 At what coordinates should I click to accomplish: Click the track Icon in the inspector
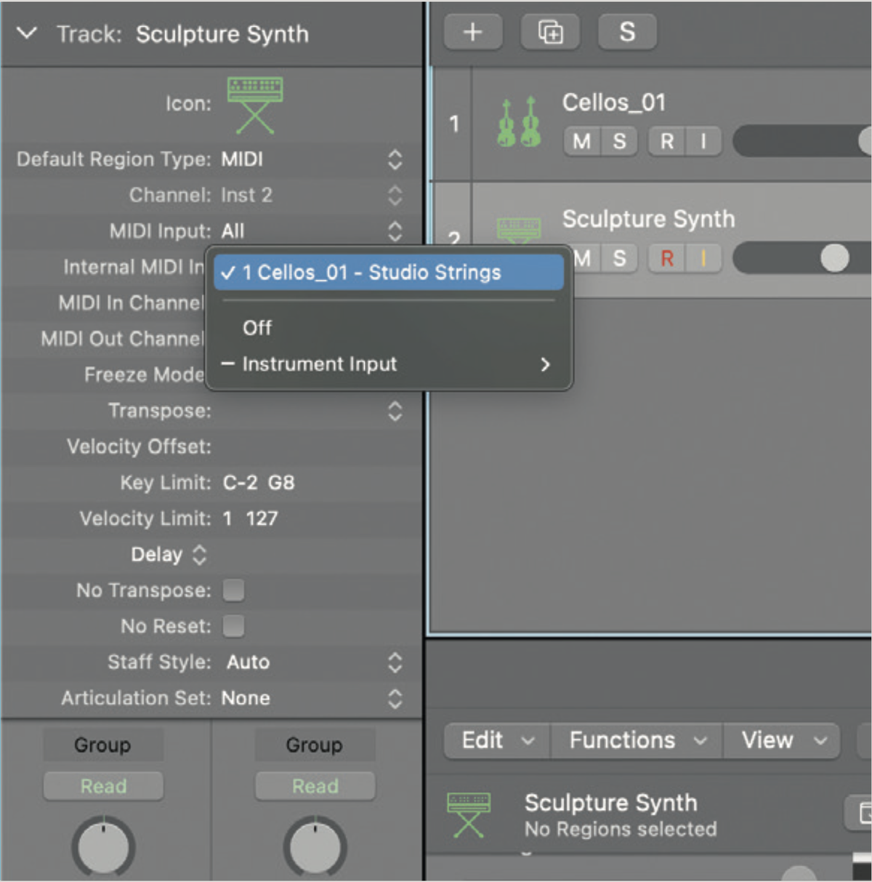[255, 104]
